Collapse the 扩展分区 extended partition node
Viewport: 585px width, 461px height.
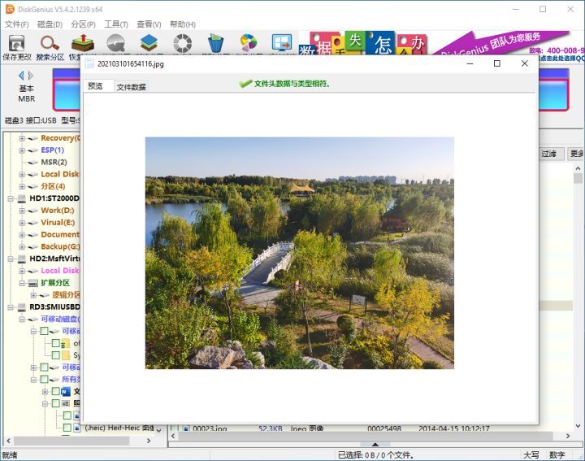point(22,283)
